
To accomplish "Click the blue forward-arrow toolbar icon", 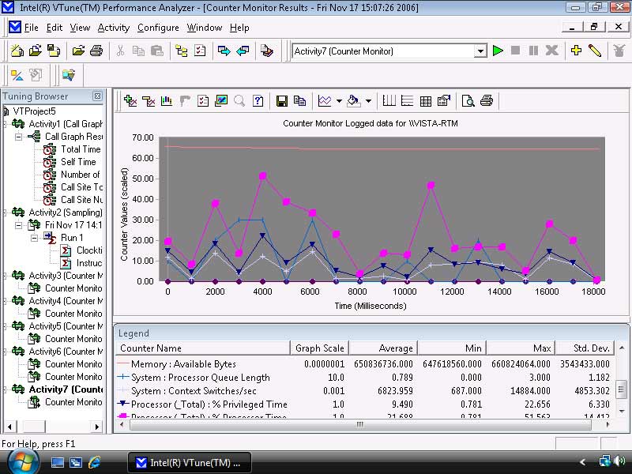I will coord(224,51).
